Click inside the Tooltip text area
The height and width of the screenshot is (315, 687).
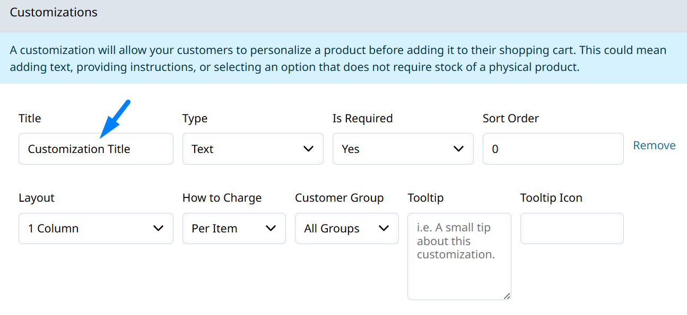click(x=459, y=256)
